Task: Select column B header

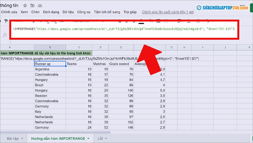Action: (50, 47)
